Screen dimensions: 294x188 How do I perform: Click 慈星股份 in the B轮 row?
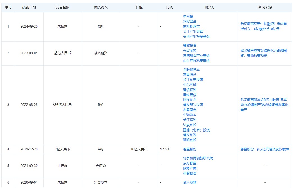(x=190, y=74)
